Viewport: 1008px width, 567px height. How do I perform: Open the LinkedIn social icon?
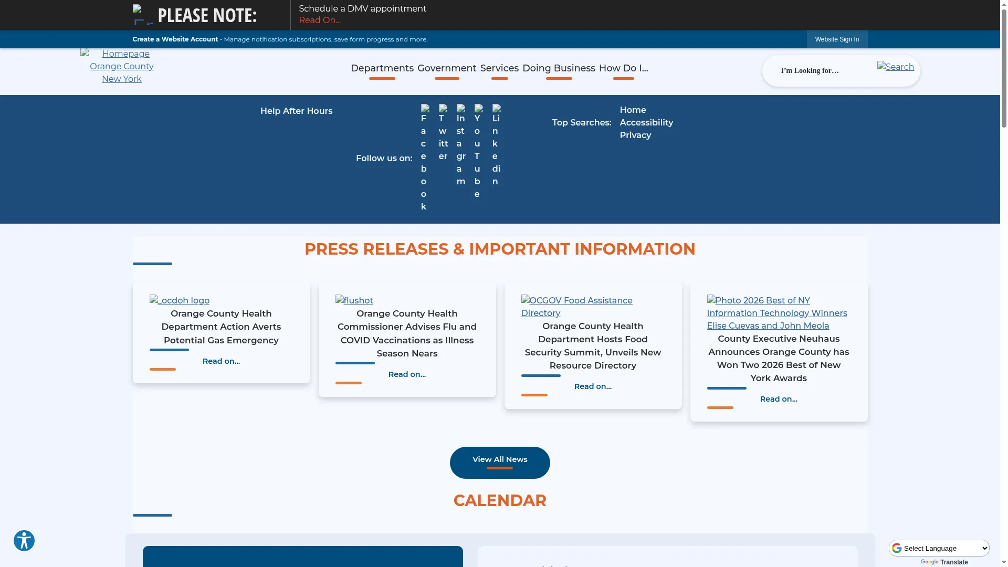click(496, 145)
